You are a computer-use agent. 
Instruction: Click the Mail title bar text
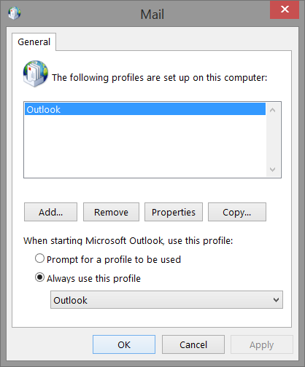pyautogui.click(x=152, y=15)
